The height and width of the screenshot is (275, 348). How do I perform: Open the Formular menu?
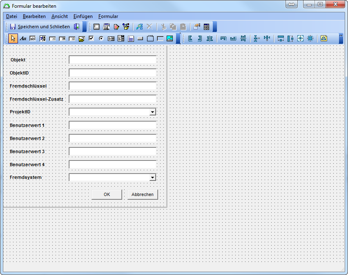point(108,16)
